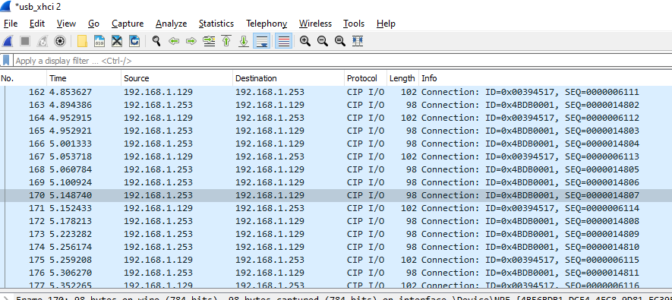Sort by the Protocol column header

(x=365, y=78)
